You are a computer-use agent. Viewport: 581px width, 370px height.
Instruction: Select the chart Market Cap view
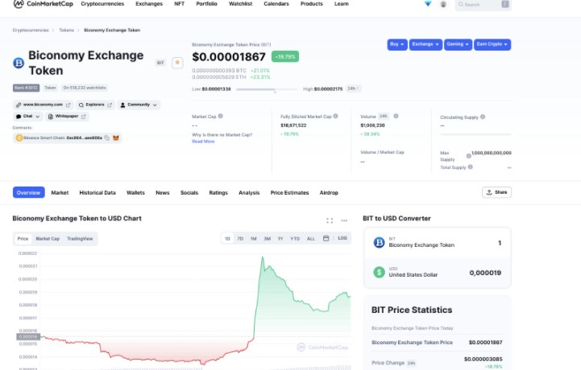coord(48,239)
